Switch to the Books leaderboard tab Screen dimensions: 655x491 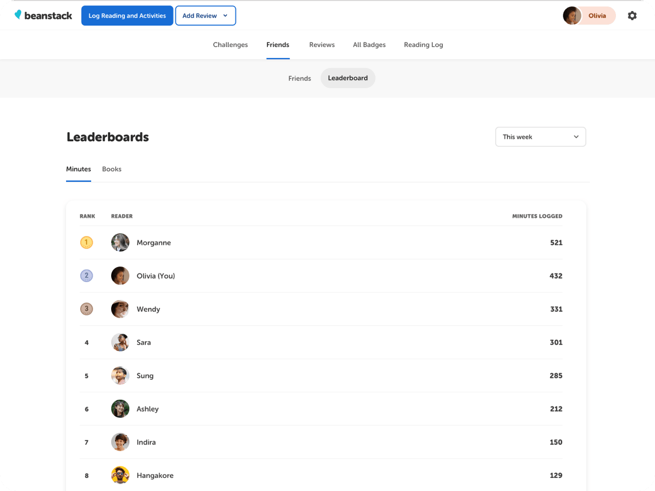pos(112,169)
